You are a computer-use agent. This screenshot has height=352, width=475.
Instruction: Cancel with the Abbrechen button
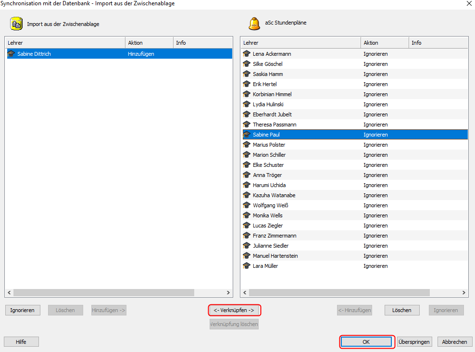[454, 342]
